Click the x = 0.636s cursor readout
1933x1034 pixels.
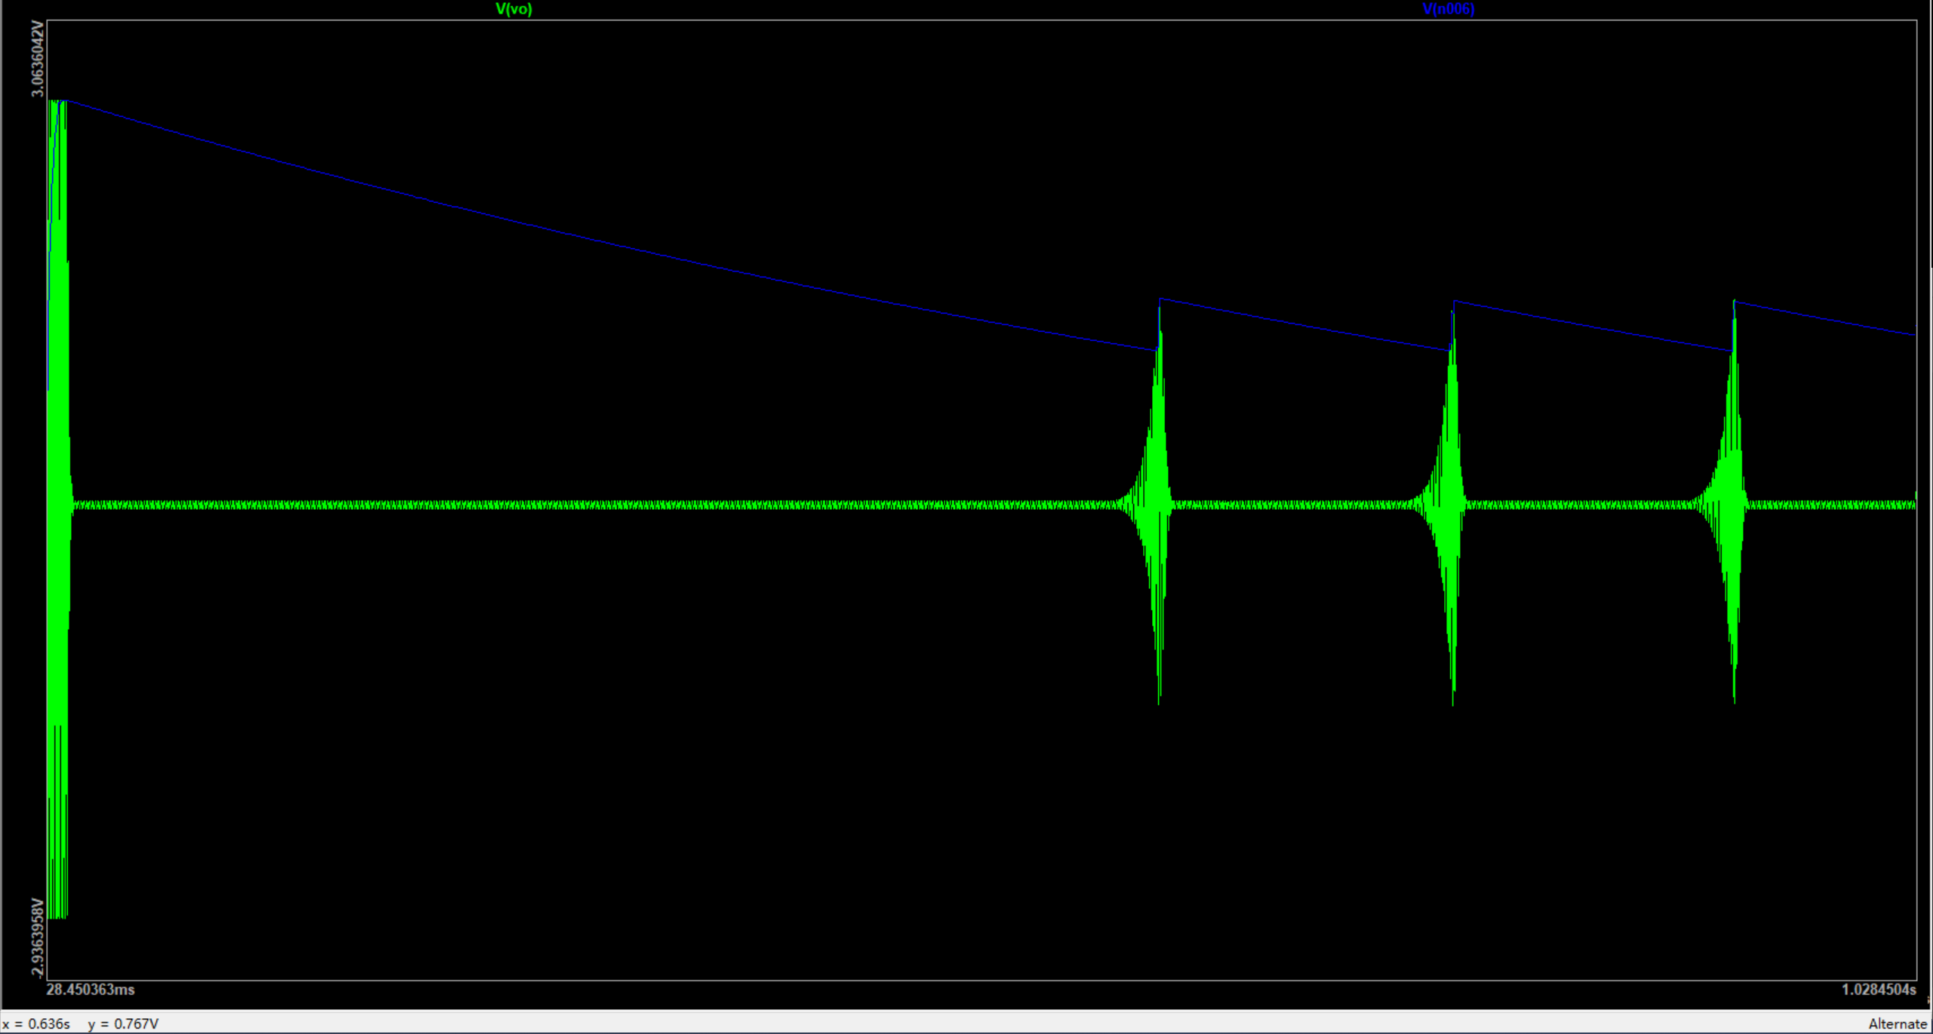click(36, 1023)
